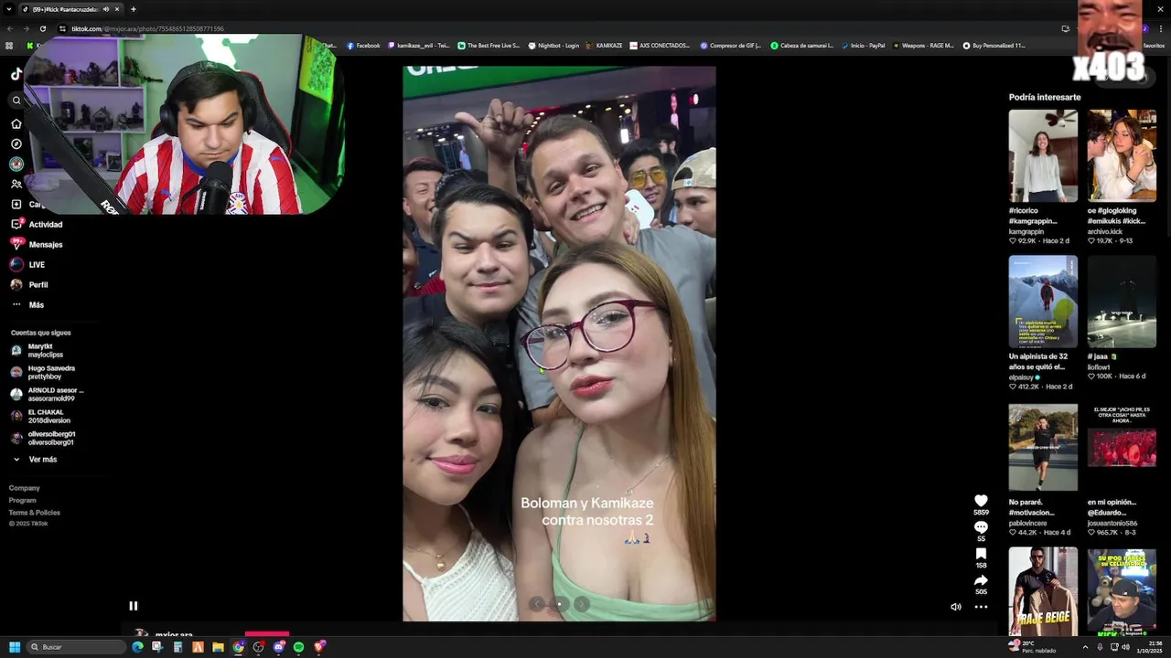Open comments with the speech bubble icon

point(981,527)
